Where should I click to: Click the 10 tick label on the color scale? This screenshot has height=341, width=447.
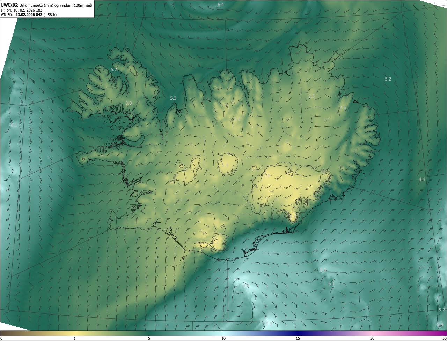coord(223,338)
